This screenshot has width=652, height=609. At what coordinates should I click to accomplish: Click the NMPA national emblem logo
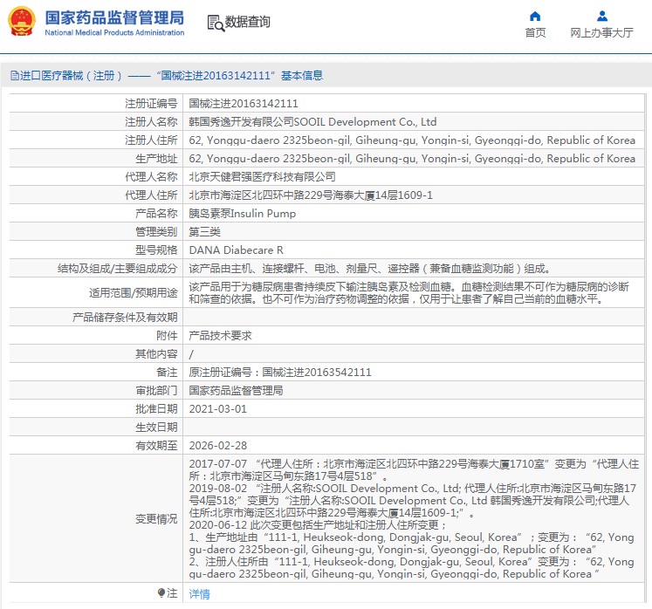[22, 22]
